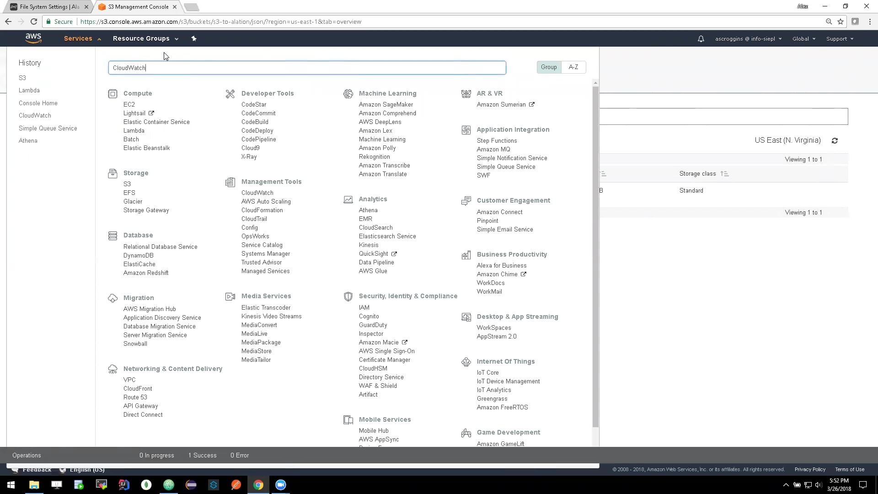Open CloudWatch under Management Tools
The image size is (878, 494).
[257, 193]
